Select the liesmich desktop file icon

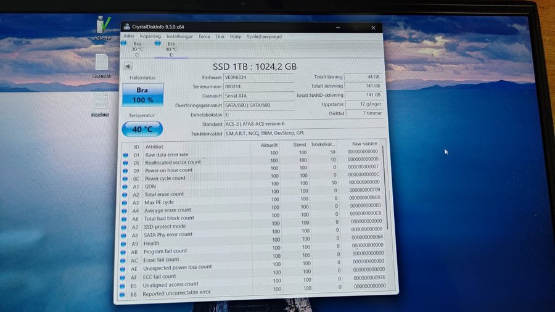(x=102, y=66)
